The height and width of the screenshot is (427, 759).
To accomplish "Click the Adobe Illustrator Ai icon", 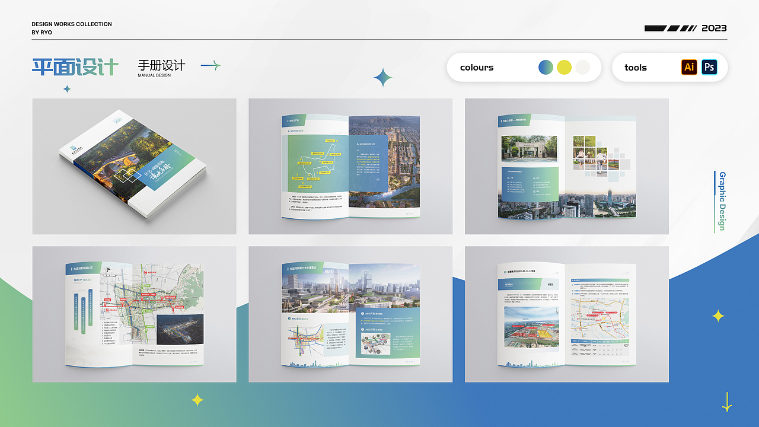I will (x=689, y=67).
